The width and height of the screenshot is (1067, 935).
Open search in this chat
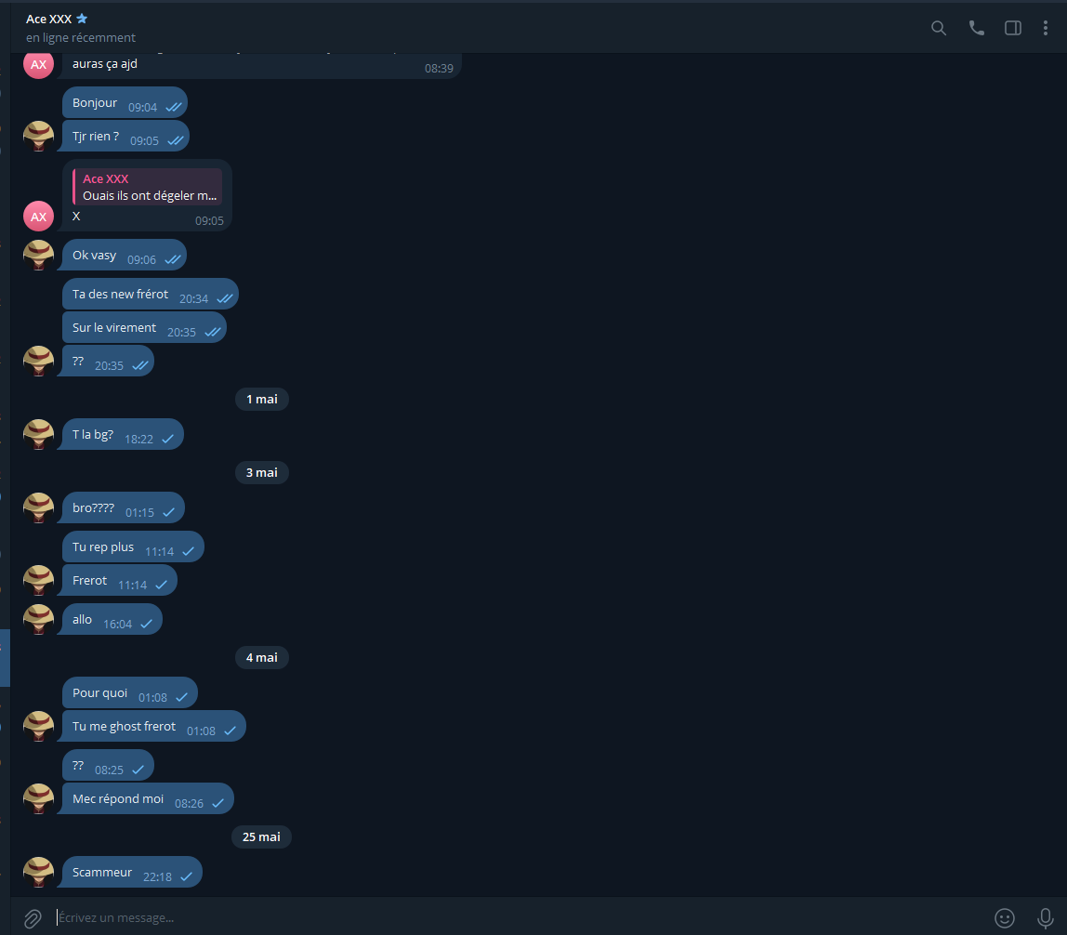pos(939,28)
